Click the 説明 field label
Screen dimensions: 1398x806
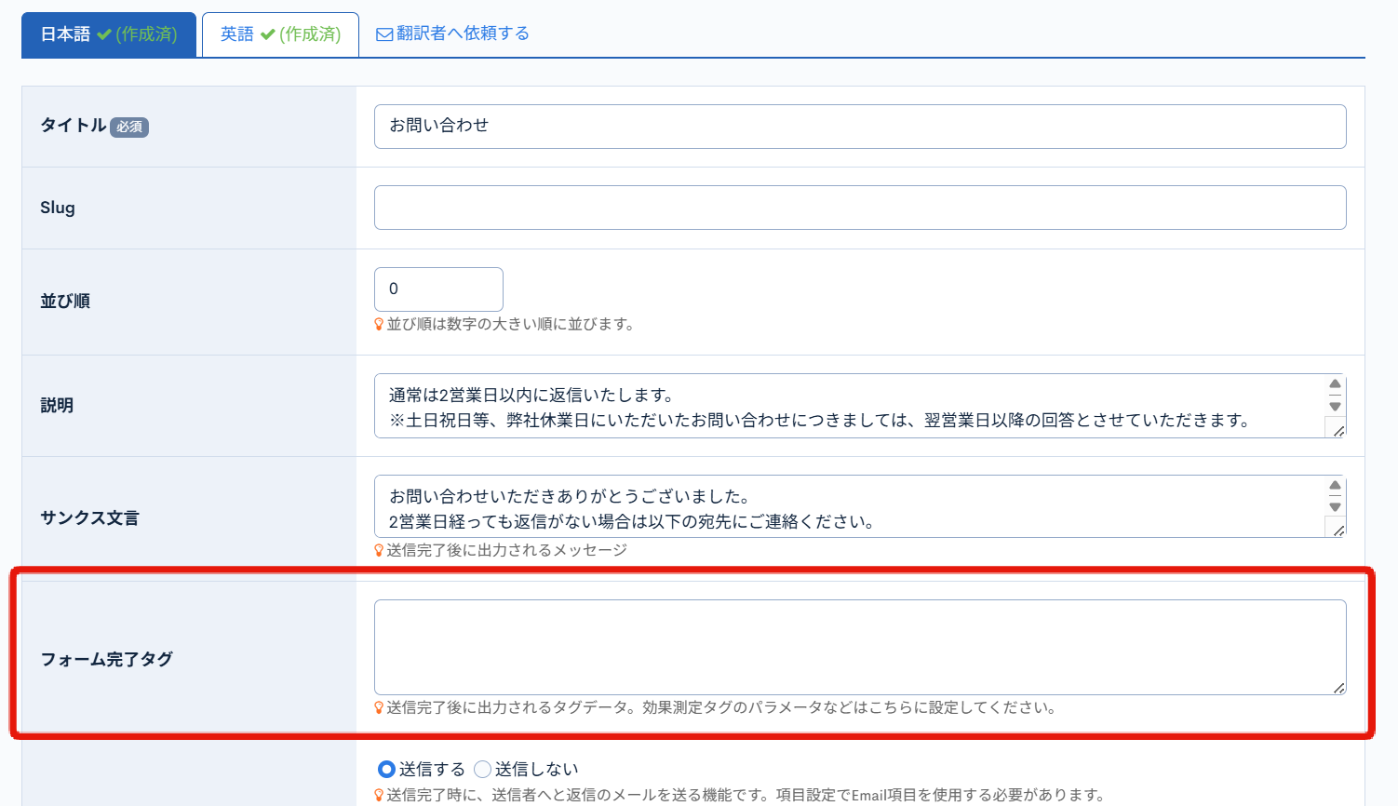tap(57, 405)
